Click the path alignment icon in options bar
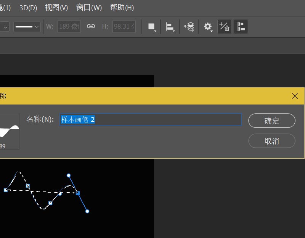The image size is (305, 238). click(x=170, y=26)
